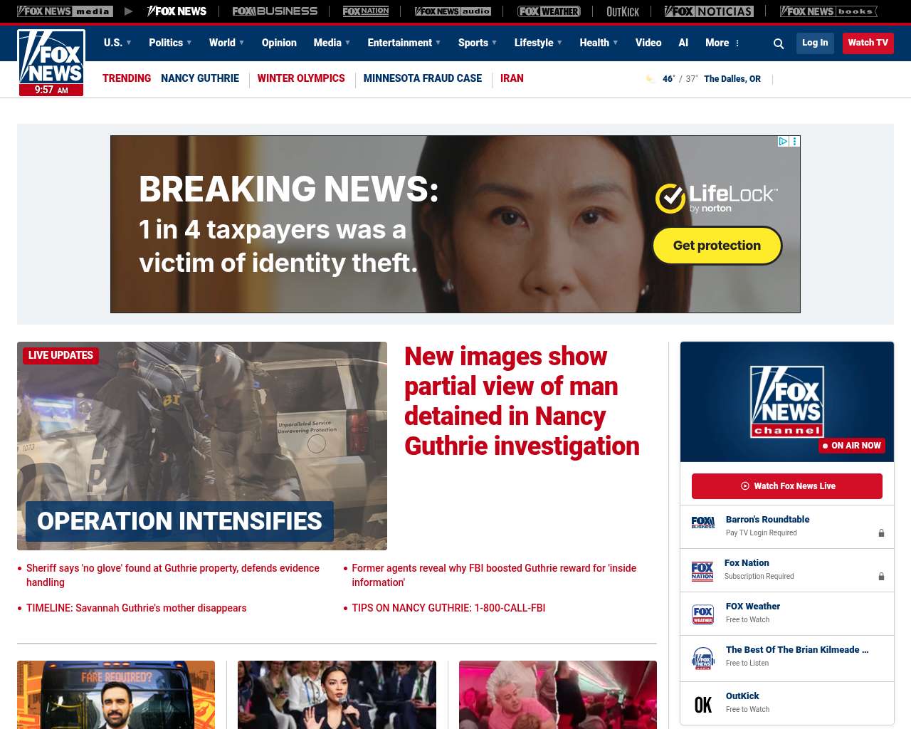Click the Fox News top-bar logo next to Media
Viewport: 911px width, 729px height.
177,11
